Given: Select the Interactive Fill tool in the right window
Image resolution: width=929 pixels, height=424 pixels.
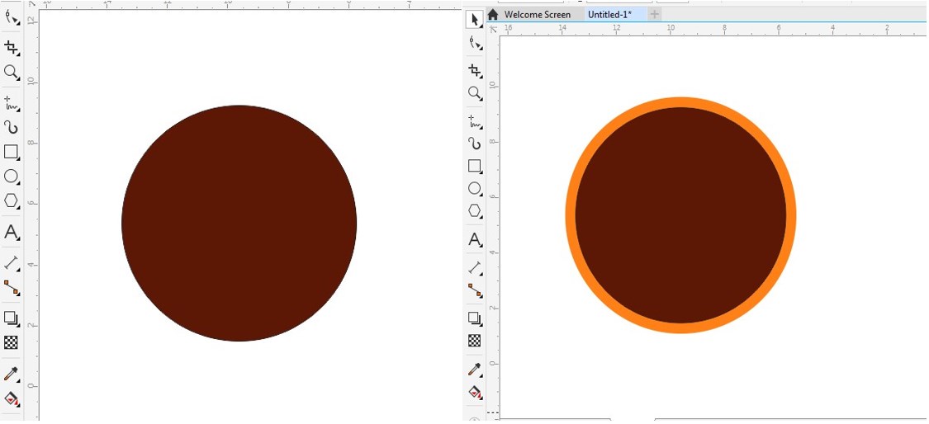Looking at the screenshot, I should point(475,392).
